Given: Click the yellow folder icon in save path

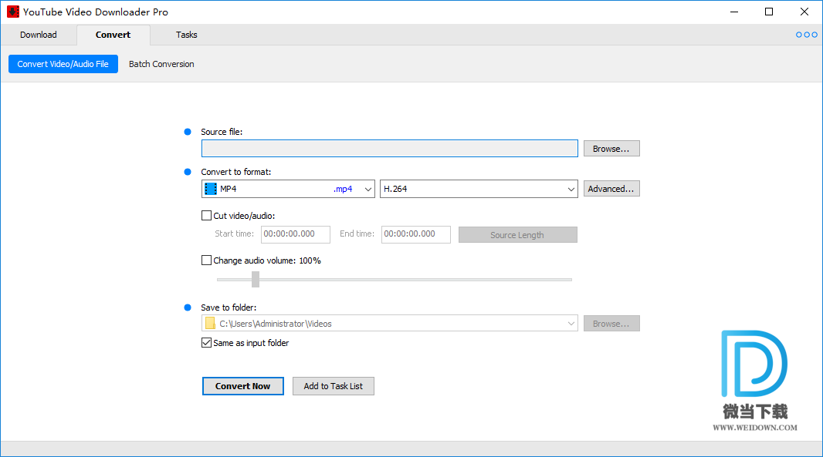Looking at the screenshot, I should pos(210,324).
